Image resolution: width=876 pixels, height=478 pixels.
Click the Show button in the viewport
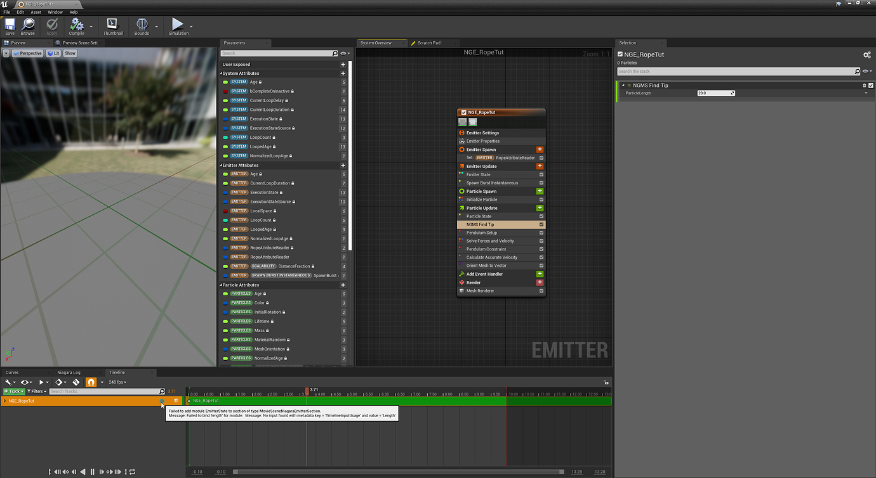[70, 53]
